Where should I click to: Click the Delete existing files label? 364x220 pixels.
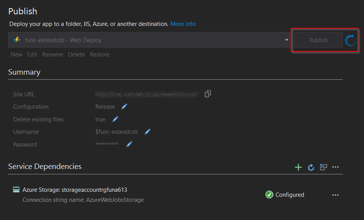(38, 119)
